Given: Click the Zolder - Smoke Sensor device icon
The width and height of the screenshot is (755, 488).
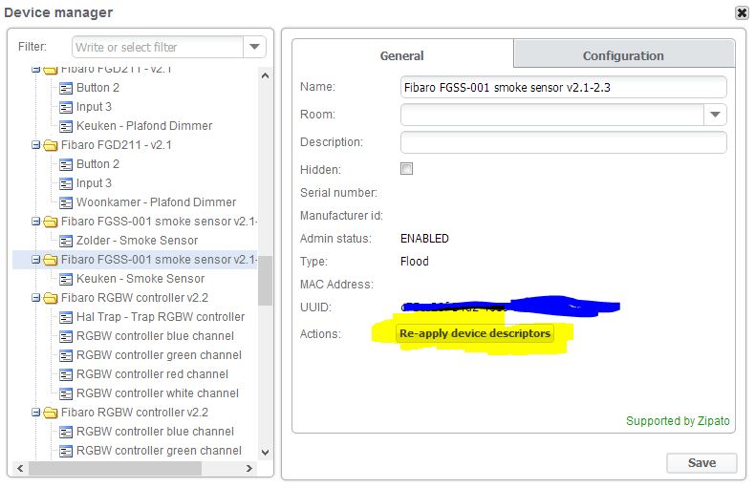Looking at the screenshot, I should [66, 241].
